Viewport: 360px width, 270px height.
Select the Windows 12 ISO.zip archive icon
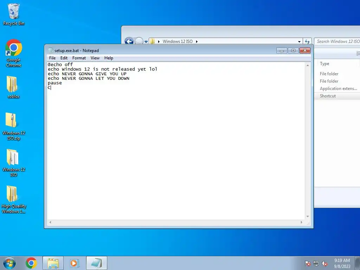click(x=14, y=126)
